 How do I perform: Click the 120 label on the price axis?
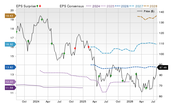162,33
